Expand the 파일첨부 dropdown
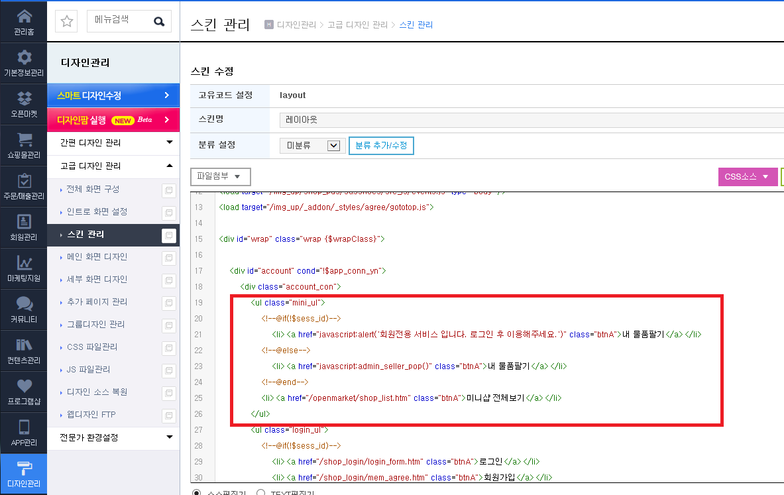 coord(221,176)
